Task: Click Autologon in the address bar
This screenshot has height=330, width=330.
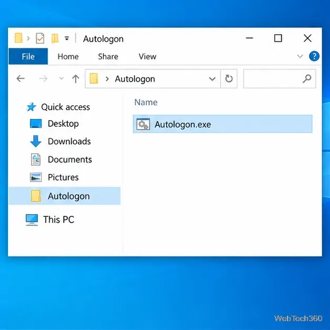Action: pos(135,79)
